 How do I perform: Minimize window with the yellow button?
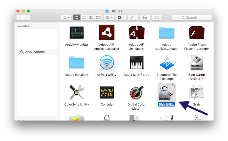23,11
